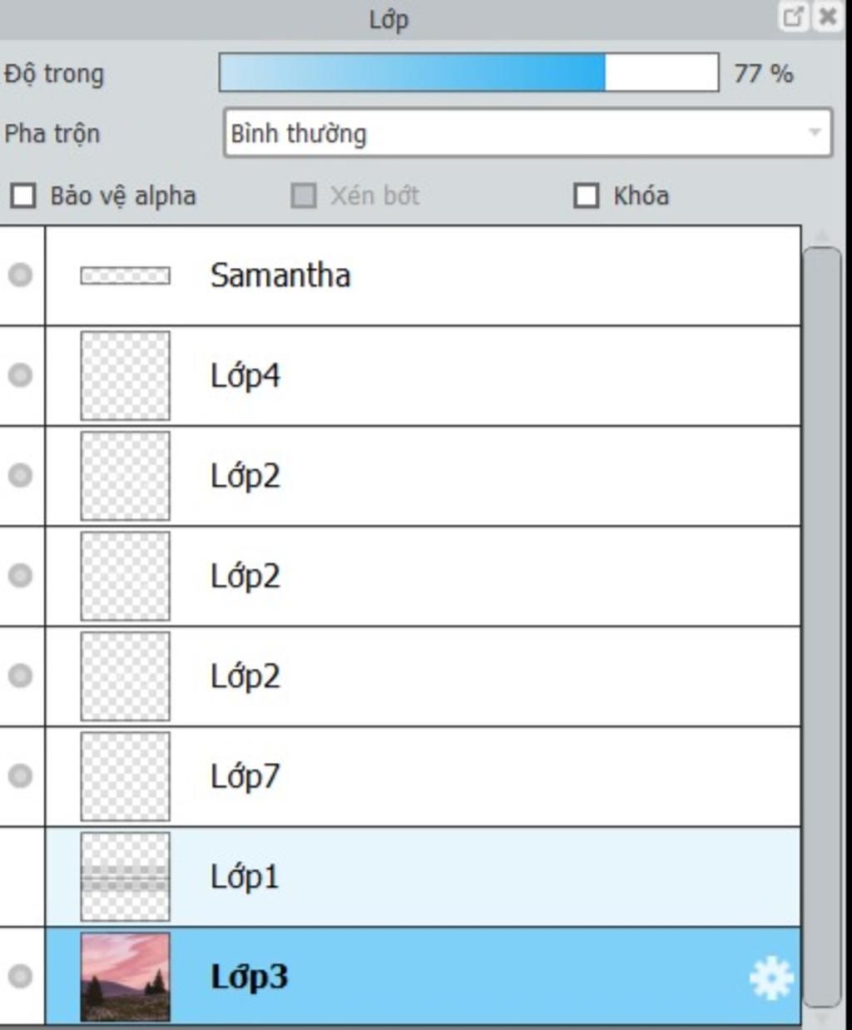Toggle visibility dot of Lớp7 layer
852x1030 pixels.
coord(20,775)
